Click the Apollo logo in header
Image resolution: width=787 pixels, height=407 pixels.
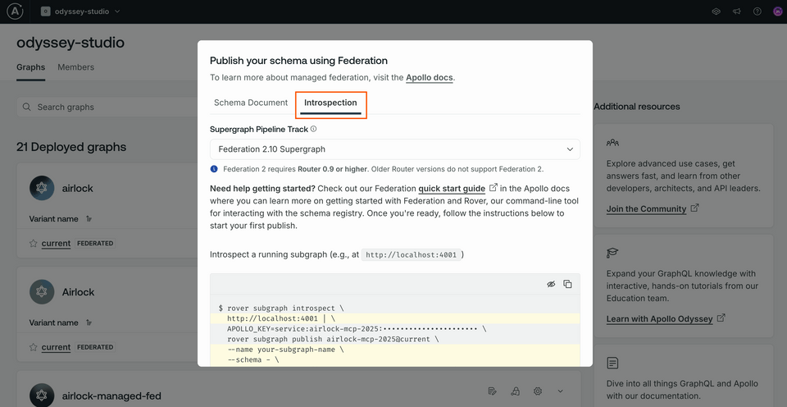16,11
